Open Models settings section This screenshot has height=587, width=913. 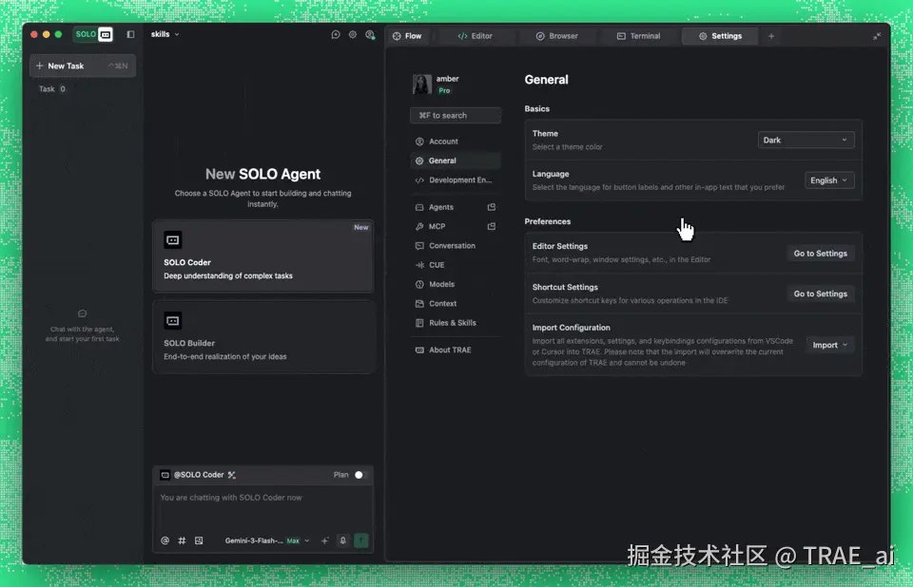click(x=456, y=284)
